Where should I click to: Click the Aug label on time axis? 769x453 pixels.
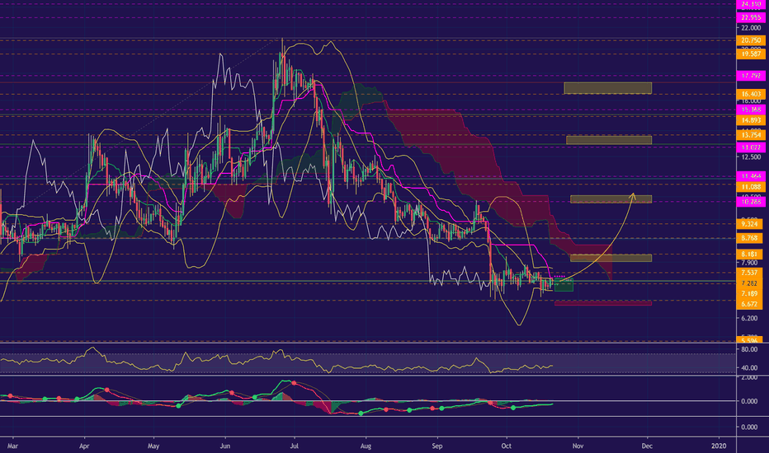click(366, 446)
